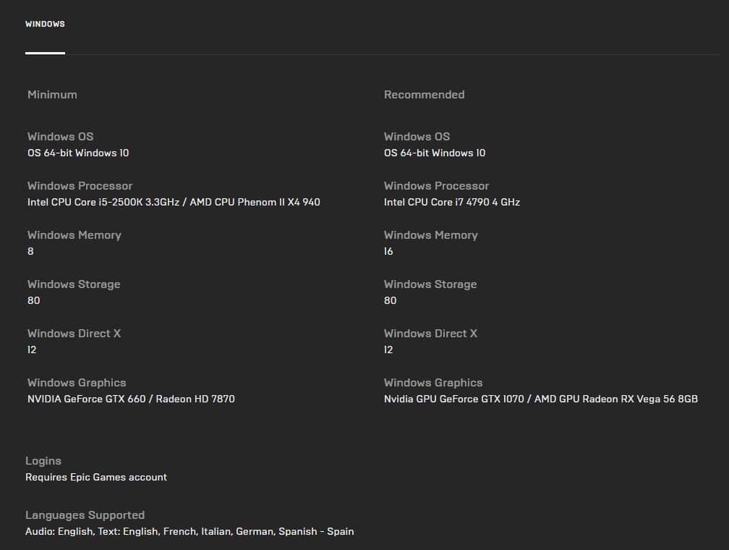This screenshot has width=729, height=550.
Task: Click the Windows Direct X label under Recommended
Action: click(x=430, y=334)
